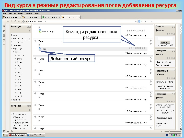The width and height of the screenshot is (184, 138).
Task: Click the browser address bar
Action: 79,21
